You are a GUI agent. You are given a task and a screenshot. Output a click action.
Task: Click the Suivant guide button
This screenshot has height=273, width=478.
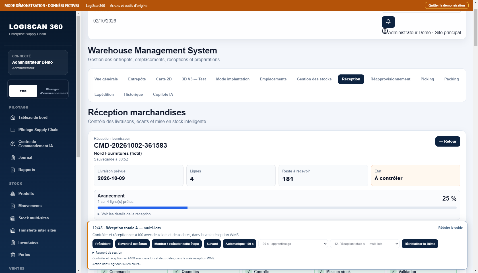(212, 244)
